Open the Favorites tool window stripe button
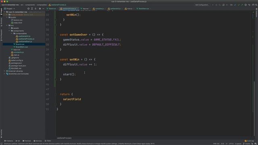This screenshot has height=145, width=258. pos(1,133)
